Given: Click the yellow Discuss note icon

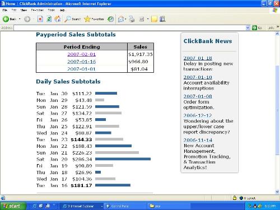Looking at the screenshot, I should point(154,19).
